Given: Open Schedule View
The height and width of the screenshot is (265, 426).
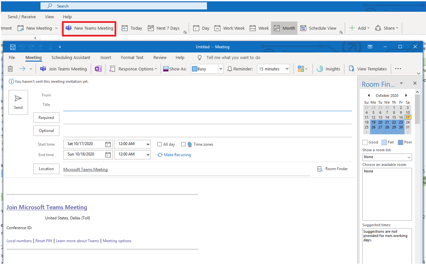Looking at the screenshot, I should 318,28.
